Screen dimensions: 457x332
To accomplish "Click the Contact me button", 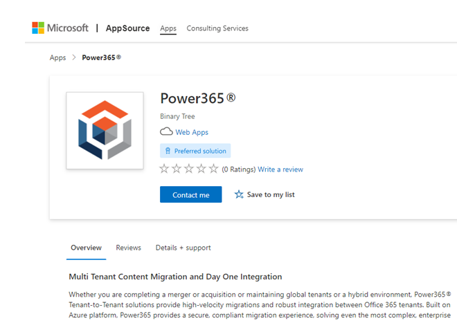I will 191,194.
